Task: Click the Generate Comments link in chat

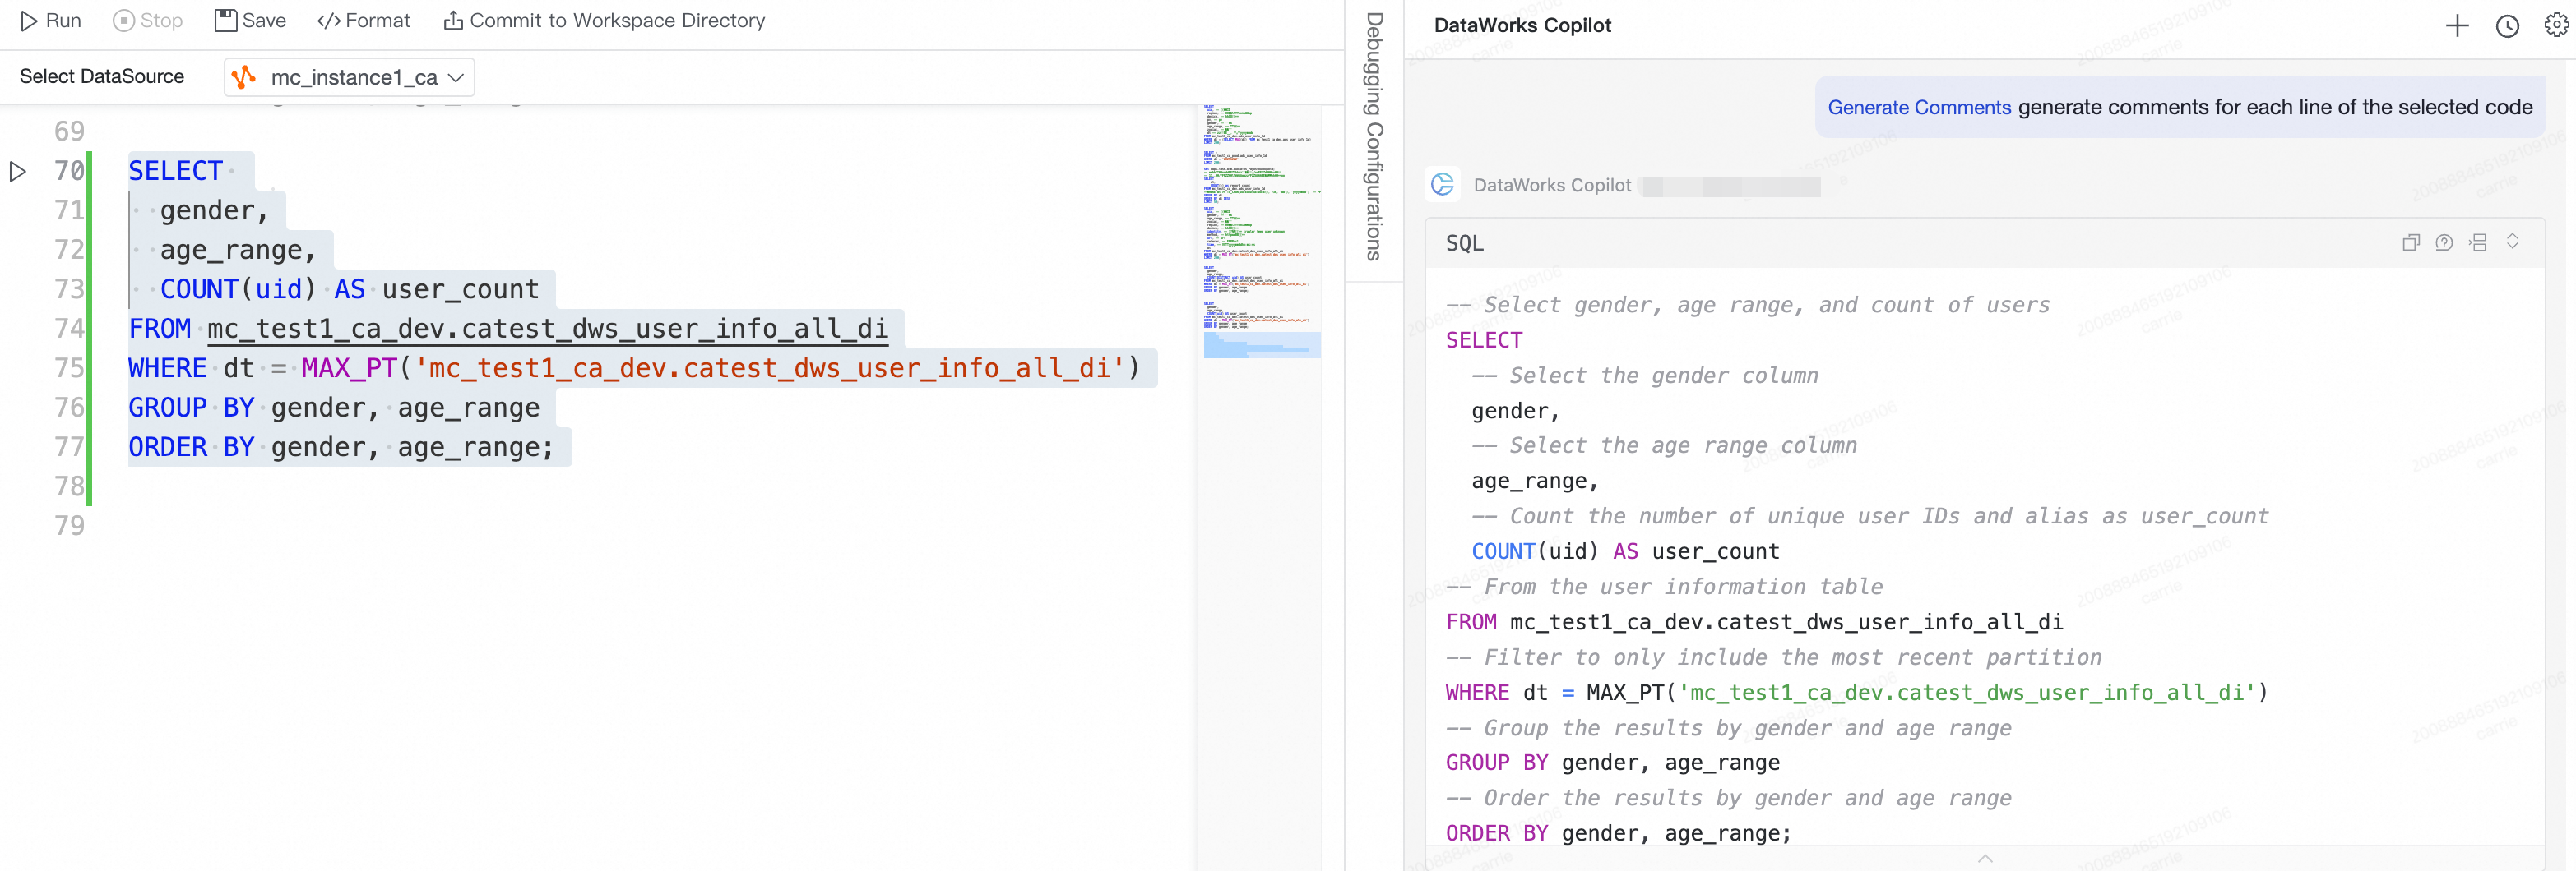Action: 1918,108
